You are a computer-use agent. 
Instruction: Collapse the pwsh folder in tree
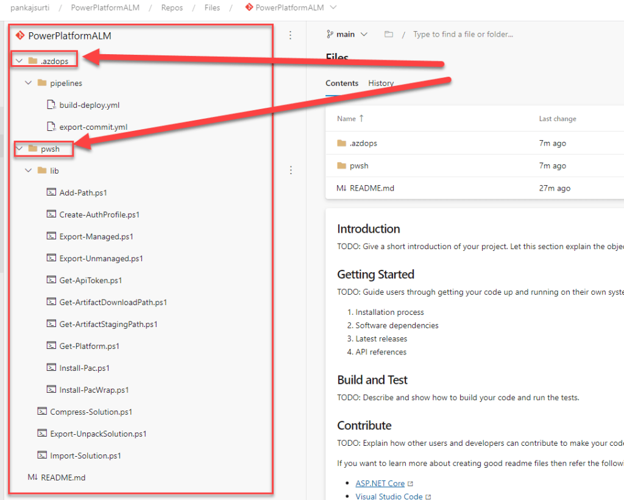tap(19, 149)
